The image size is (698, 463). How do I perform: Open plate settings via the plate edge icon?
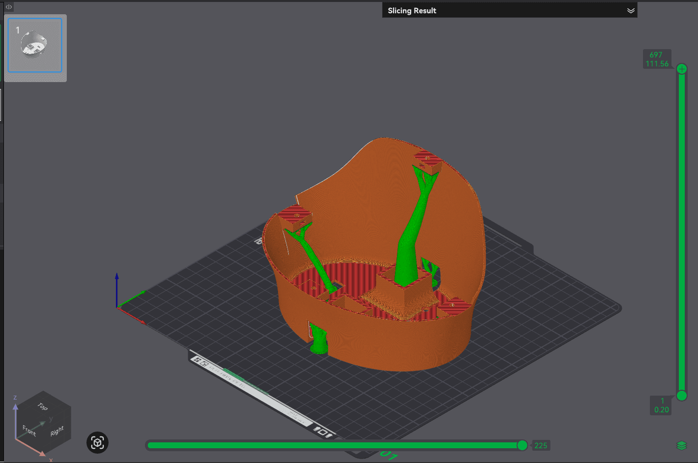196,360
